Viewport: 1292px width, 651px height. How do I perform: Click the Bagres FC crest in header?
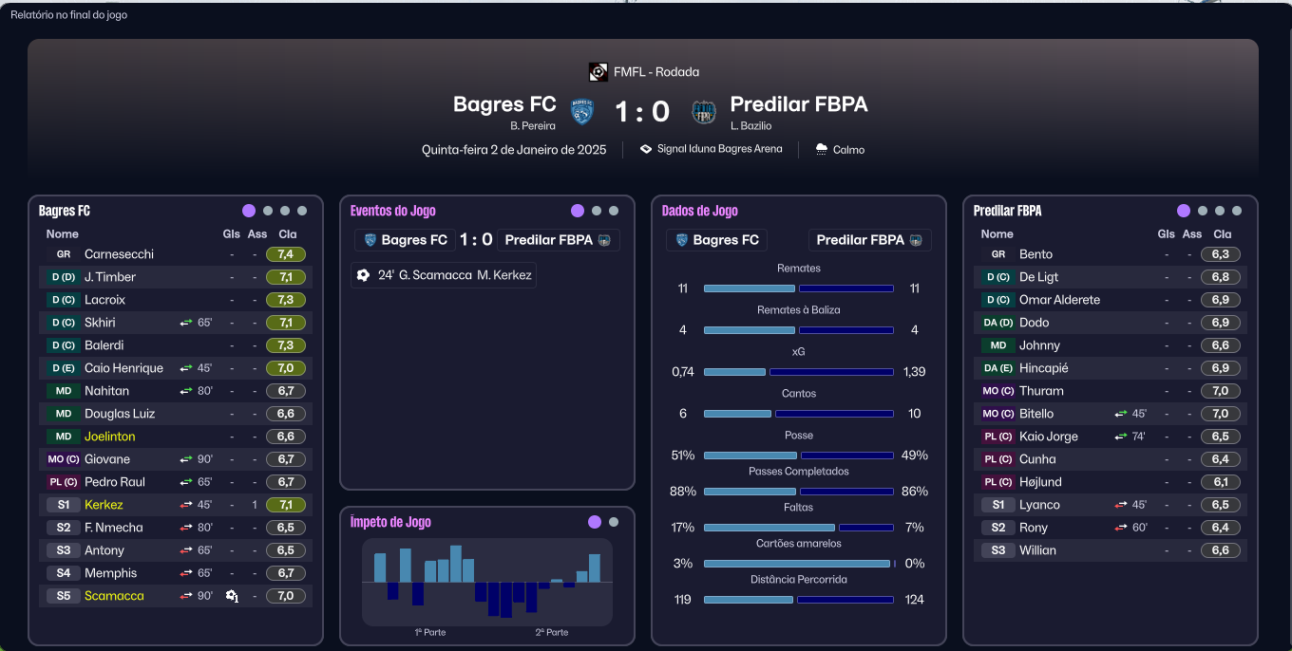(x=581, y=112)
